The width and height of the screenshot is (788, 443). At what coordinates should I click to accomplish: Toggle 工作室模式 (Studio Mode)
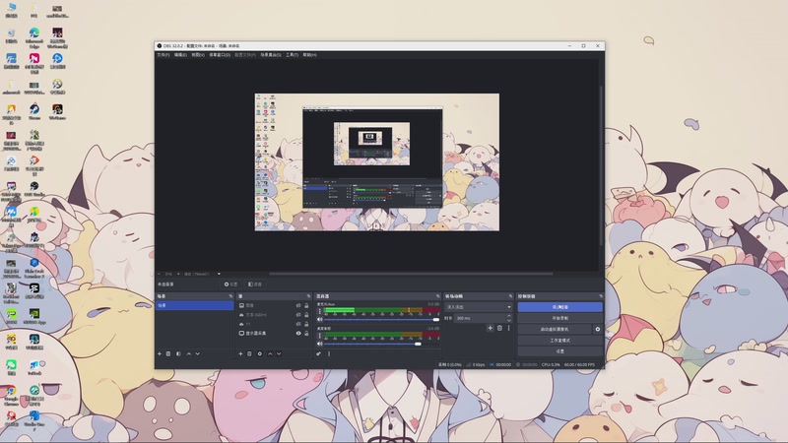tap(559, 340)
